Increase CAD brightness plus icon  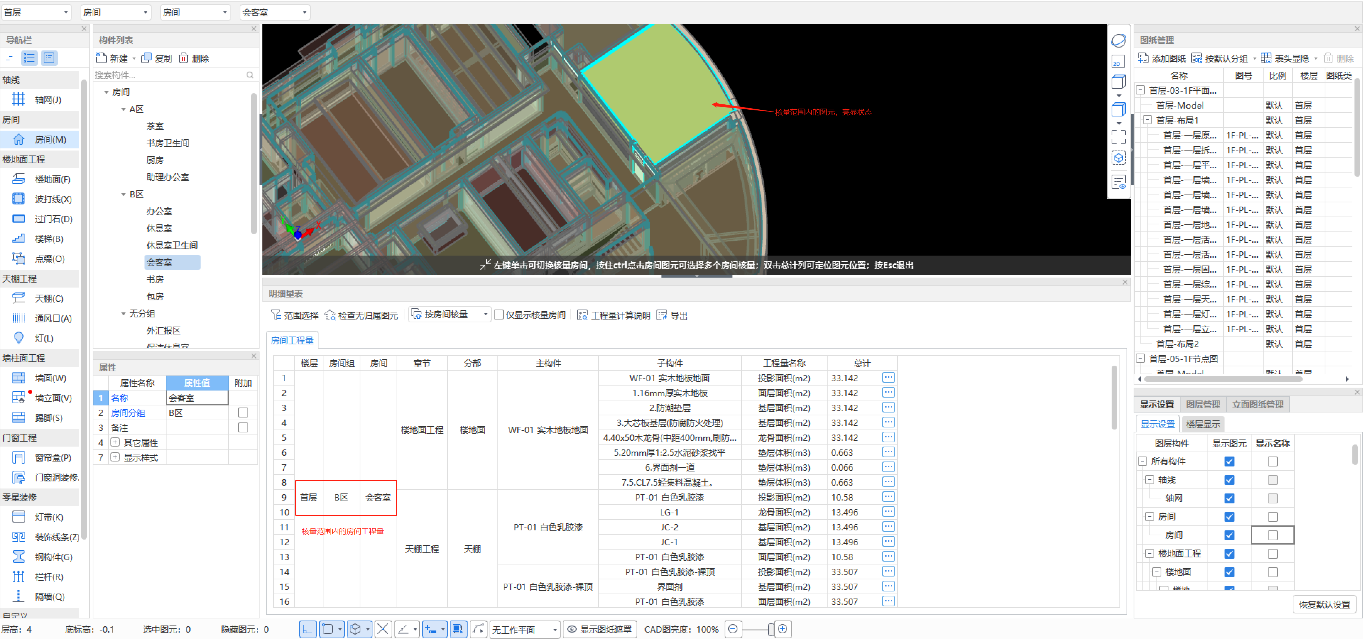[x=783, y=629]
